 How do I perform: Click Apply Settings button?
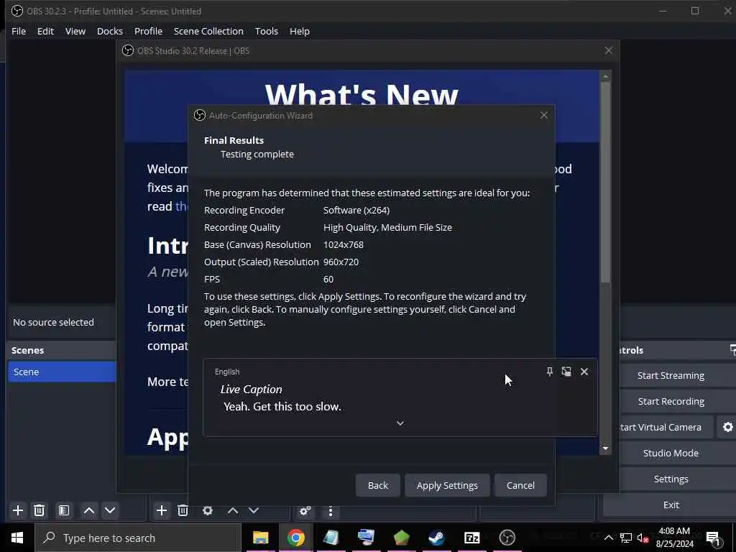(447, 485)
